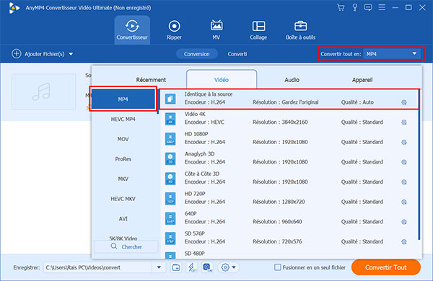Click the Convertir Tout button
Screen dimensions: 433x281
386,267
